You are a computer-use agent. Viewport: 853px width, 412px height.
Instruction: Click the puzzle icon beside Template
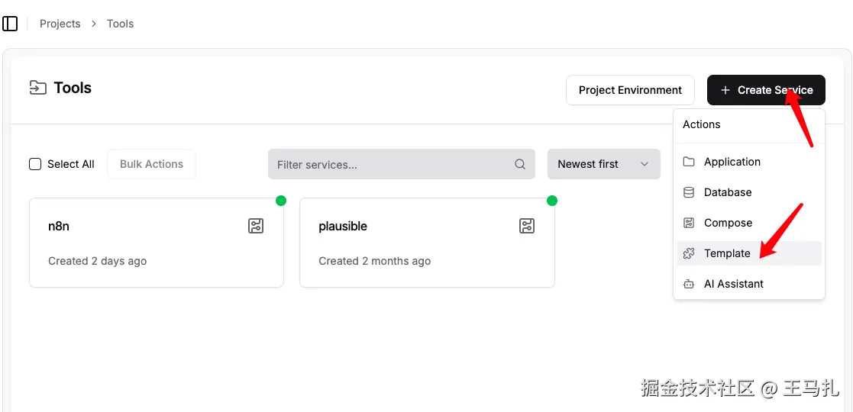point(689,253)
